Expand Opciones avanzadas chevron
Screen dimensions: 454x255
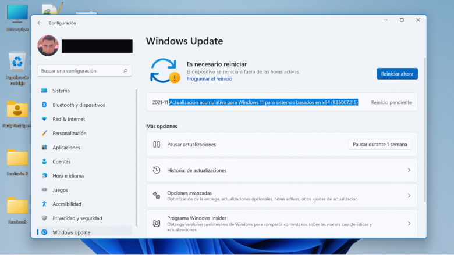[409, 196]
